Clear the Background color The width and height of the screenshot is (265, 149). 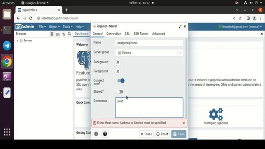coord(118,62)
